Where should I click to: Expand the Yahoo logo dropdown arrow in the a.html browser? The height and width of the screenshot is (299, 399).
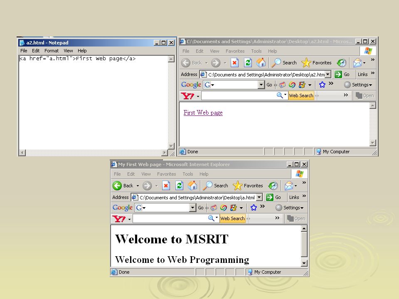coord(129,219)
